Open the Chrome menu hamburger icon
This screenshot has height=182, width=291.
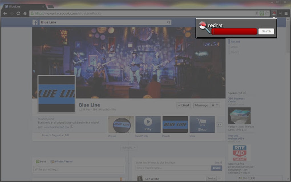(286, 13)
